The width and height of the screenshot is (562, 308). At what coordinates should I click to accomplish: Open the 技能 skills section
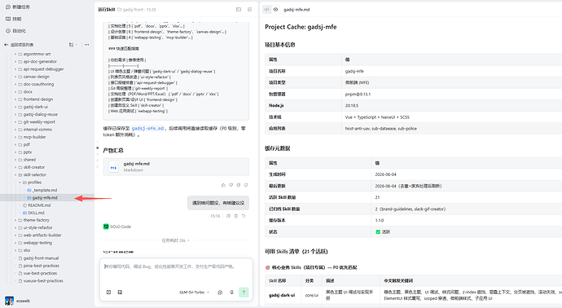tap(14, 19)
